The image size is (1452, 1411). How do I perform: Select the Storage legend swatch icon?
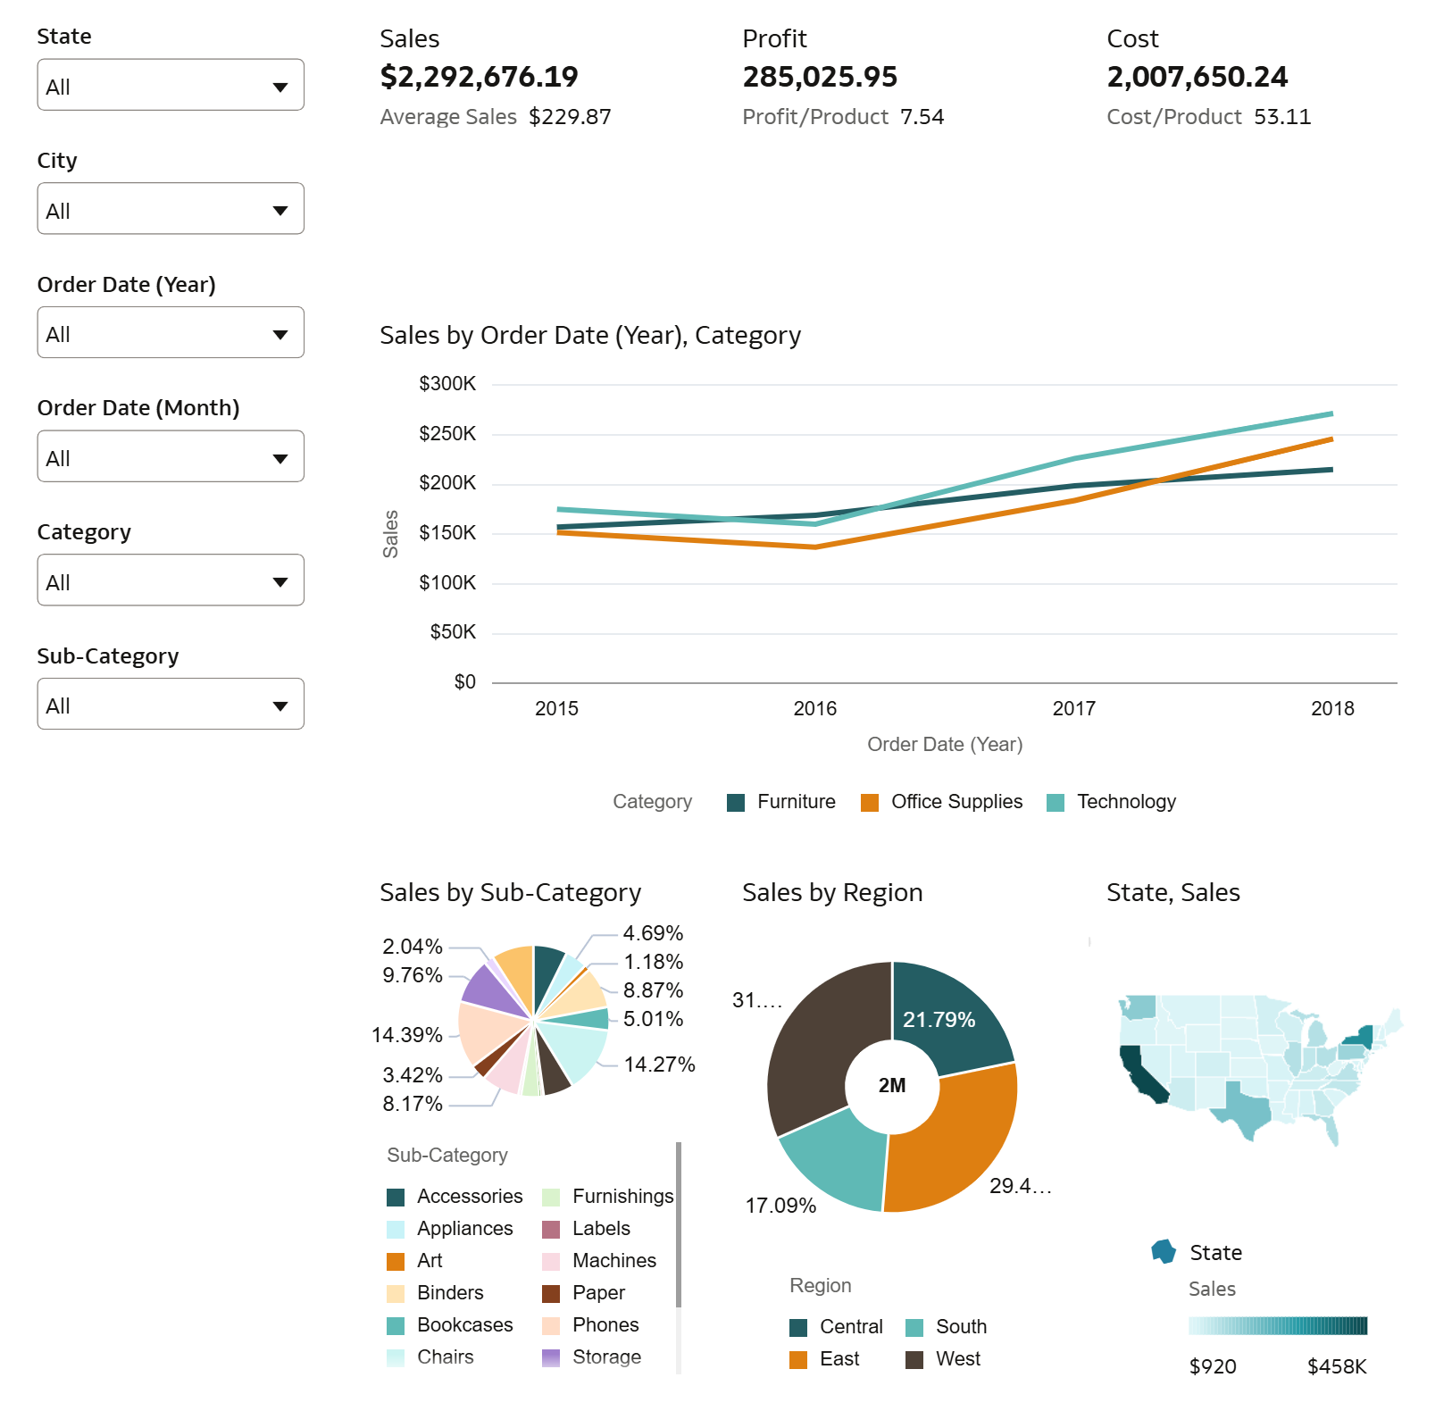tap(551, 1358)
